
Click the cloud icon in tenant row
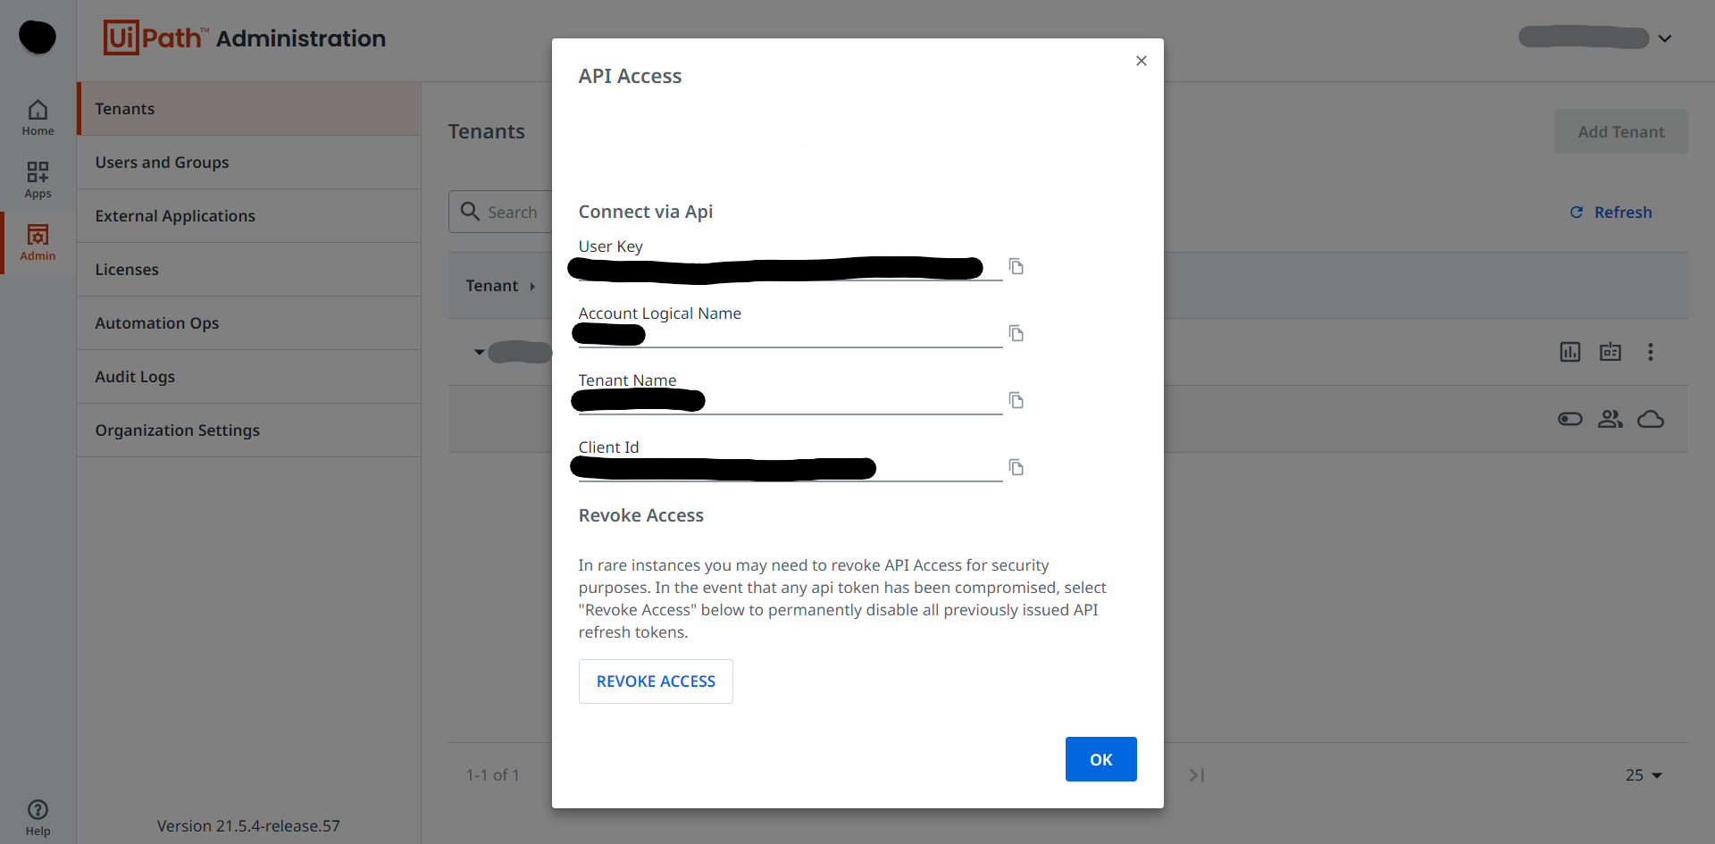click(x=1650, y=419)
